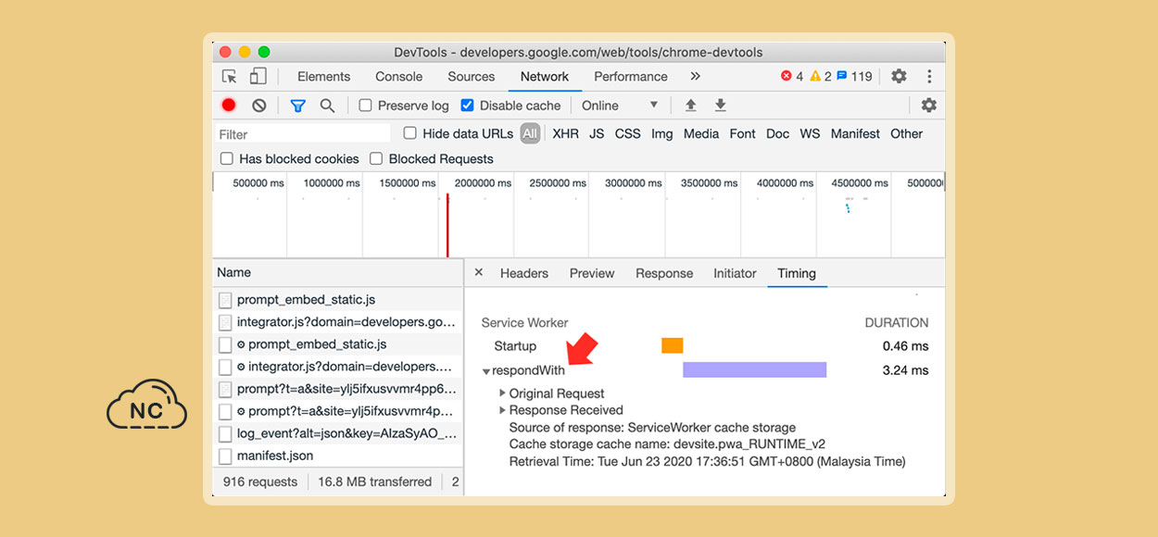The image size is (1158, 537).
Task: Select the Timing tab
Action: point(797,273)
